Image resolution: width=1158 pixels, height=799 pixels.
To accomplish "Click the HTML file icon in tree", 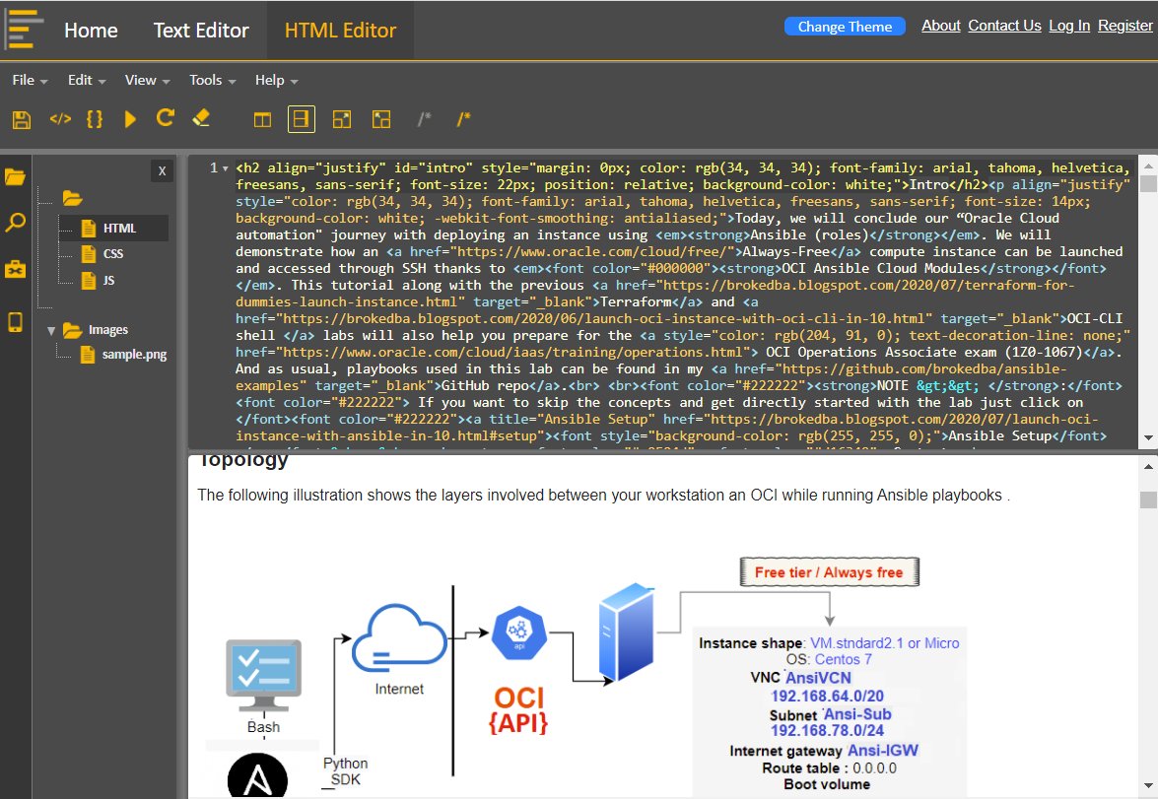I will click(x=89, y=229).
